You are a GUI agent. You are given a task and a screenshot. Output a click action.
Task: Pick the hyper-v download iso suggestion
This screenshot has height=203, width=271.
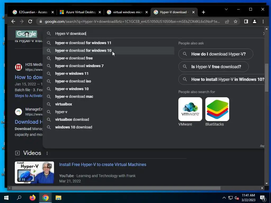click(x=109, y=81)
